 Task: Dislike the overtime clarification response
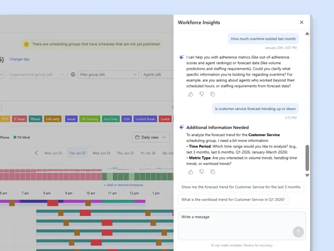pos(201,94)
